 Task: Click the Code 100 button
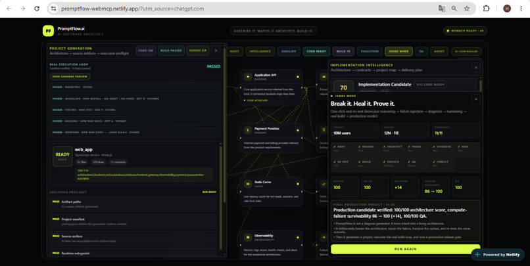pos(146,51)
